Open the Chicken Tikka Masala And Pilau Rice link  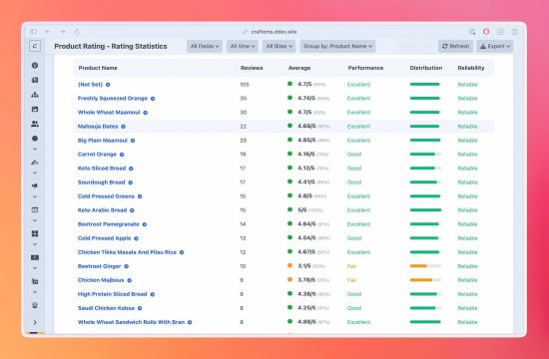(127, 252)
